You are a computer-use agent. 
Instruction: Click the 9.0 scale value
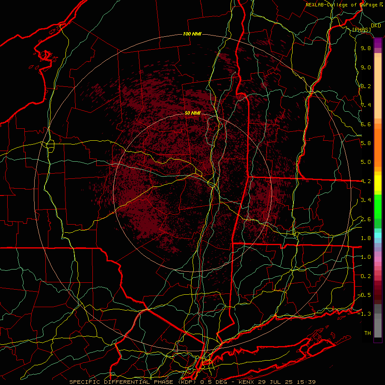coord(366,67)
